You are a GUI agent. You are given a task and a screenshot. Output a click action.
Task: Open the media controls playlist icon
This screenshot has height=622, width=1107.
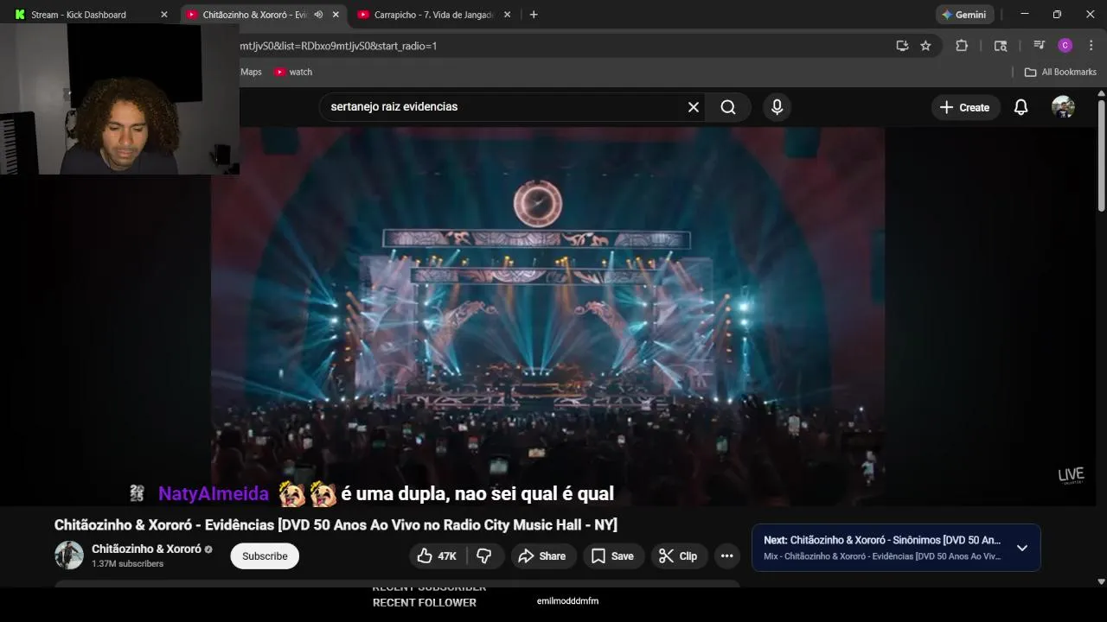point(1040,46)
